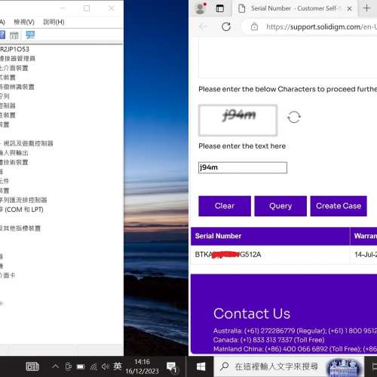Open the 說明(H) menu
The height and width of the screenshot is (377, 377).
click(54, 22)
